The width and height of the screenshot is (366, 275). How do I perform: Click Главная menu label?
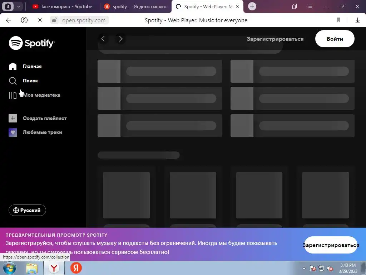(x=32, y=66)
